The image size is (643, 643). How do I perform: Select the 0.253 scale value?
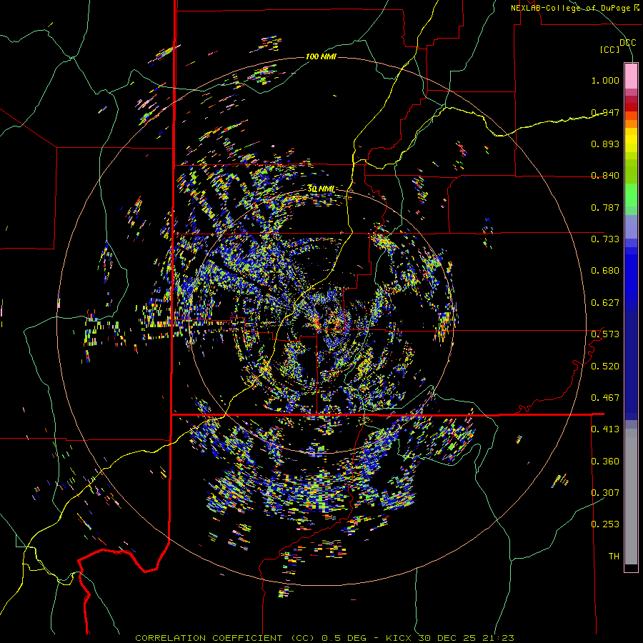coord(605,524)
